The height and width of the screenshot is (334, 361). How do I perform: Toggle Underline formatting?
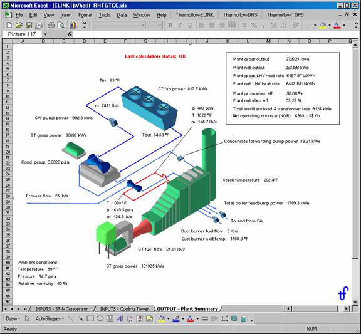pos(190,25)
